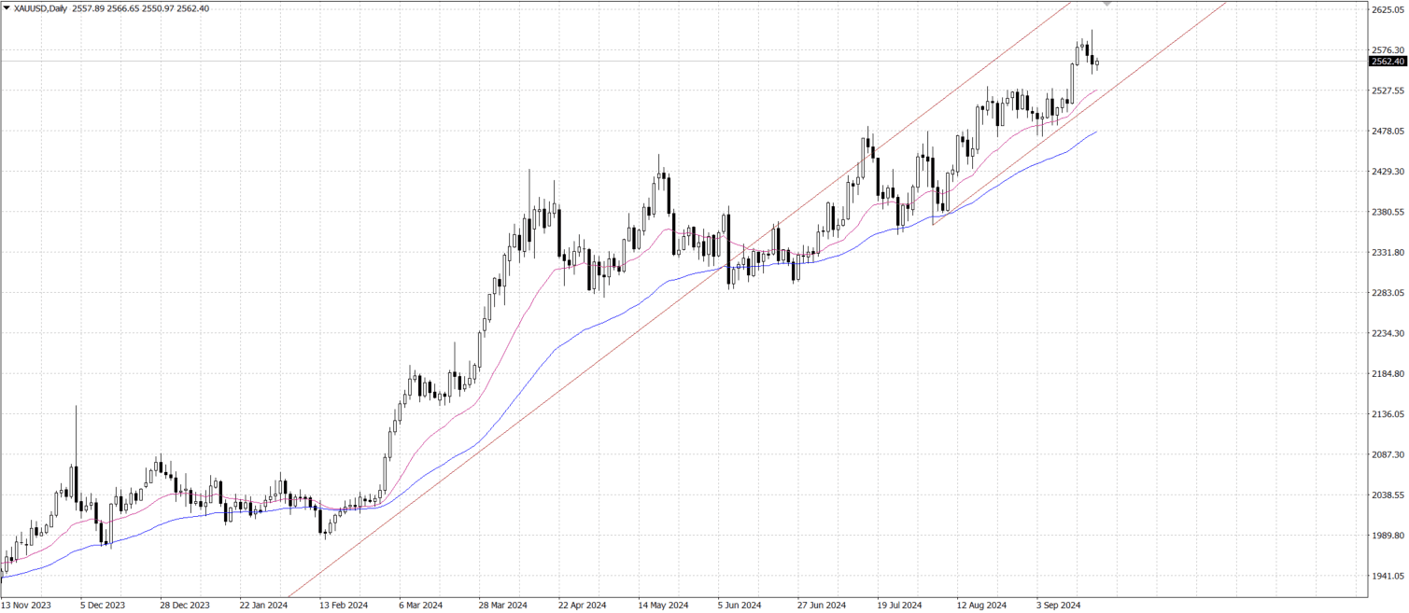This screenshot has width=1409, height=613.
Task: Click the 14 May 2024 date label
Action: coord(663,606)
